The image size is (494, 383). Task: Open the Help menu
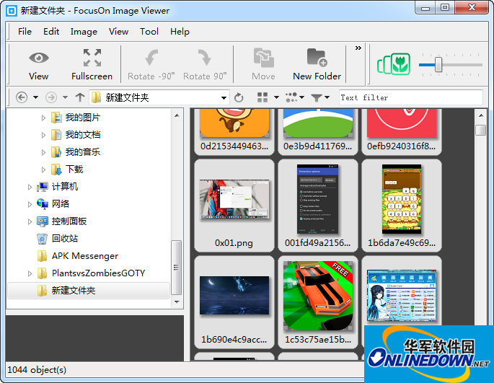(x=180, y=32)
